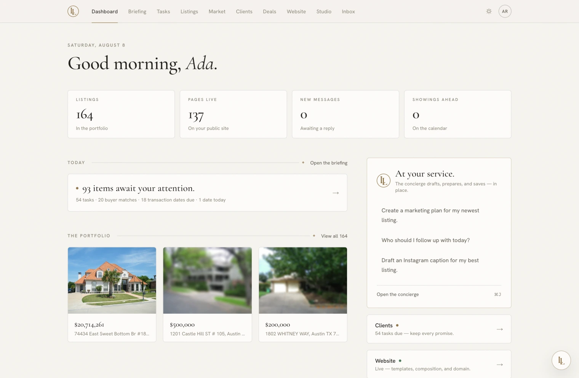Open the Showings Ahead stat card
Image resolution: width=579 pixels, height=378 pixels.
pyautogui.click(x=457, y=114)
